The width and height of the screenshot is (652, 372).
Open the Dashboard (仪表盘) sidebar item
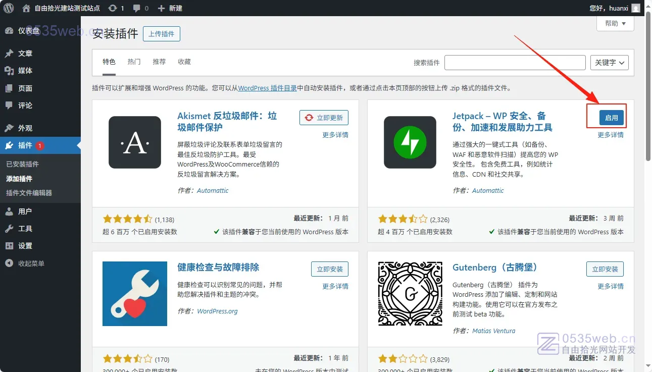[x=28, y=31]
